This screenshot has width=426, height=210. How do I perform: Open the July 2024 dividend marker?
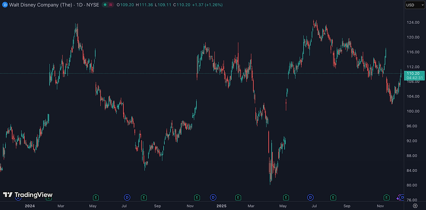click(127, 197)
